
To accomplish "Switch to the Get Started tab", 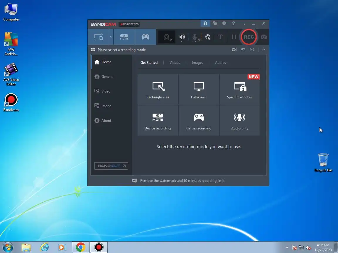I will (149, 63).
